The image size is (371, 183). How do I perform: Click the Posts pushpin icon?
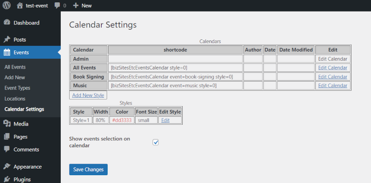point(7,39)
